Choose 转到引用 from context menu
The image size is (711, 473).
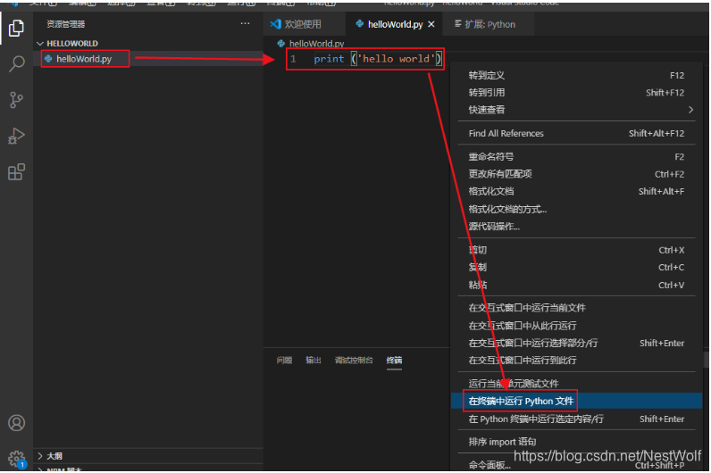tap(576, 93)
